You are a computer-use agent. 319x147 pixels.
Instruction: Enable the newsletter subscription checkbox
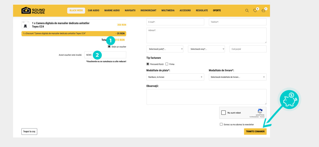(x=221, y=124)
